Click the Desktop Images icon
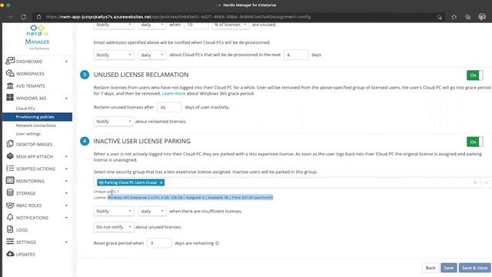 click(10, 144)
